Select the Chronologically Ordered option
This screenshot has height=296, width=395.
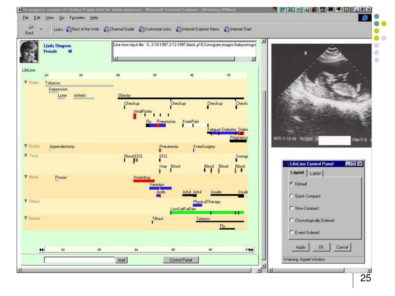292,220
